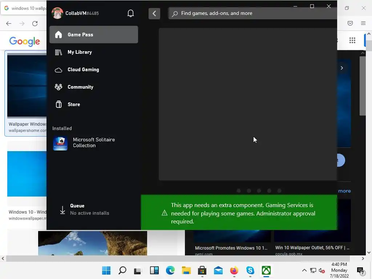Open the clock showing 4:40 PM
Viewport: 372px width, 279px height.
[339, 270]
